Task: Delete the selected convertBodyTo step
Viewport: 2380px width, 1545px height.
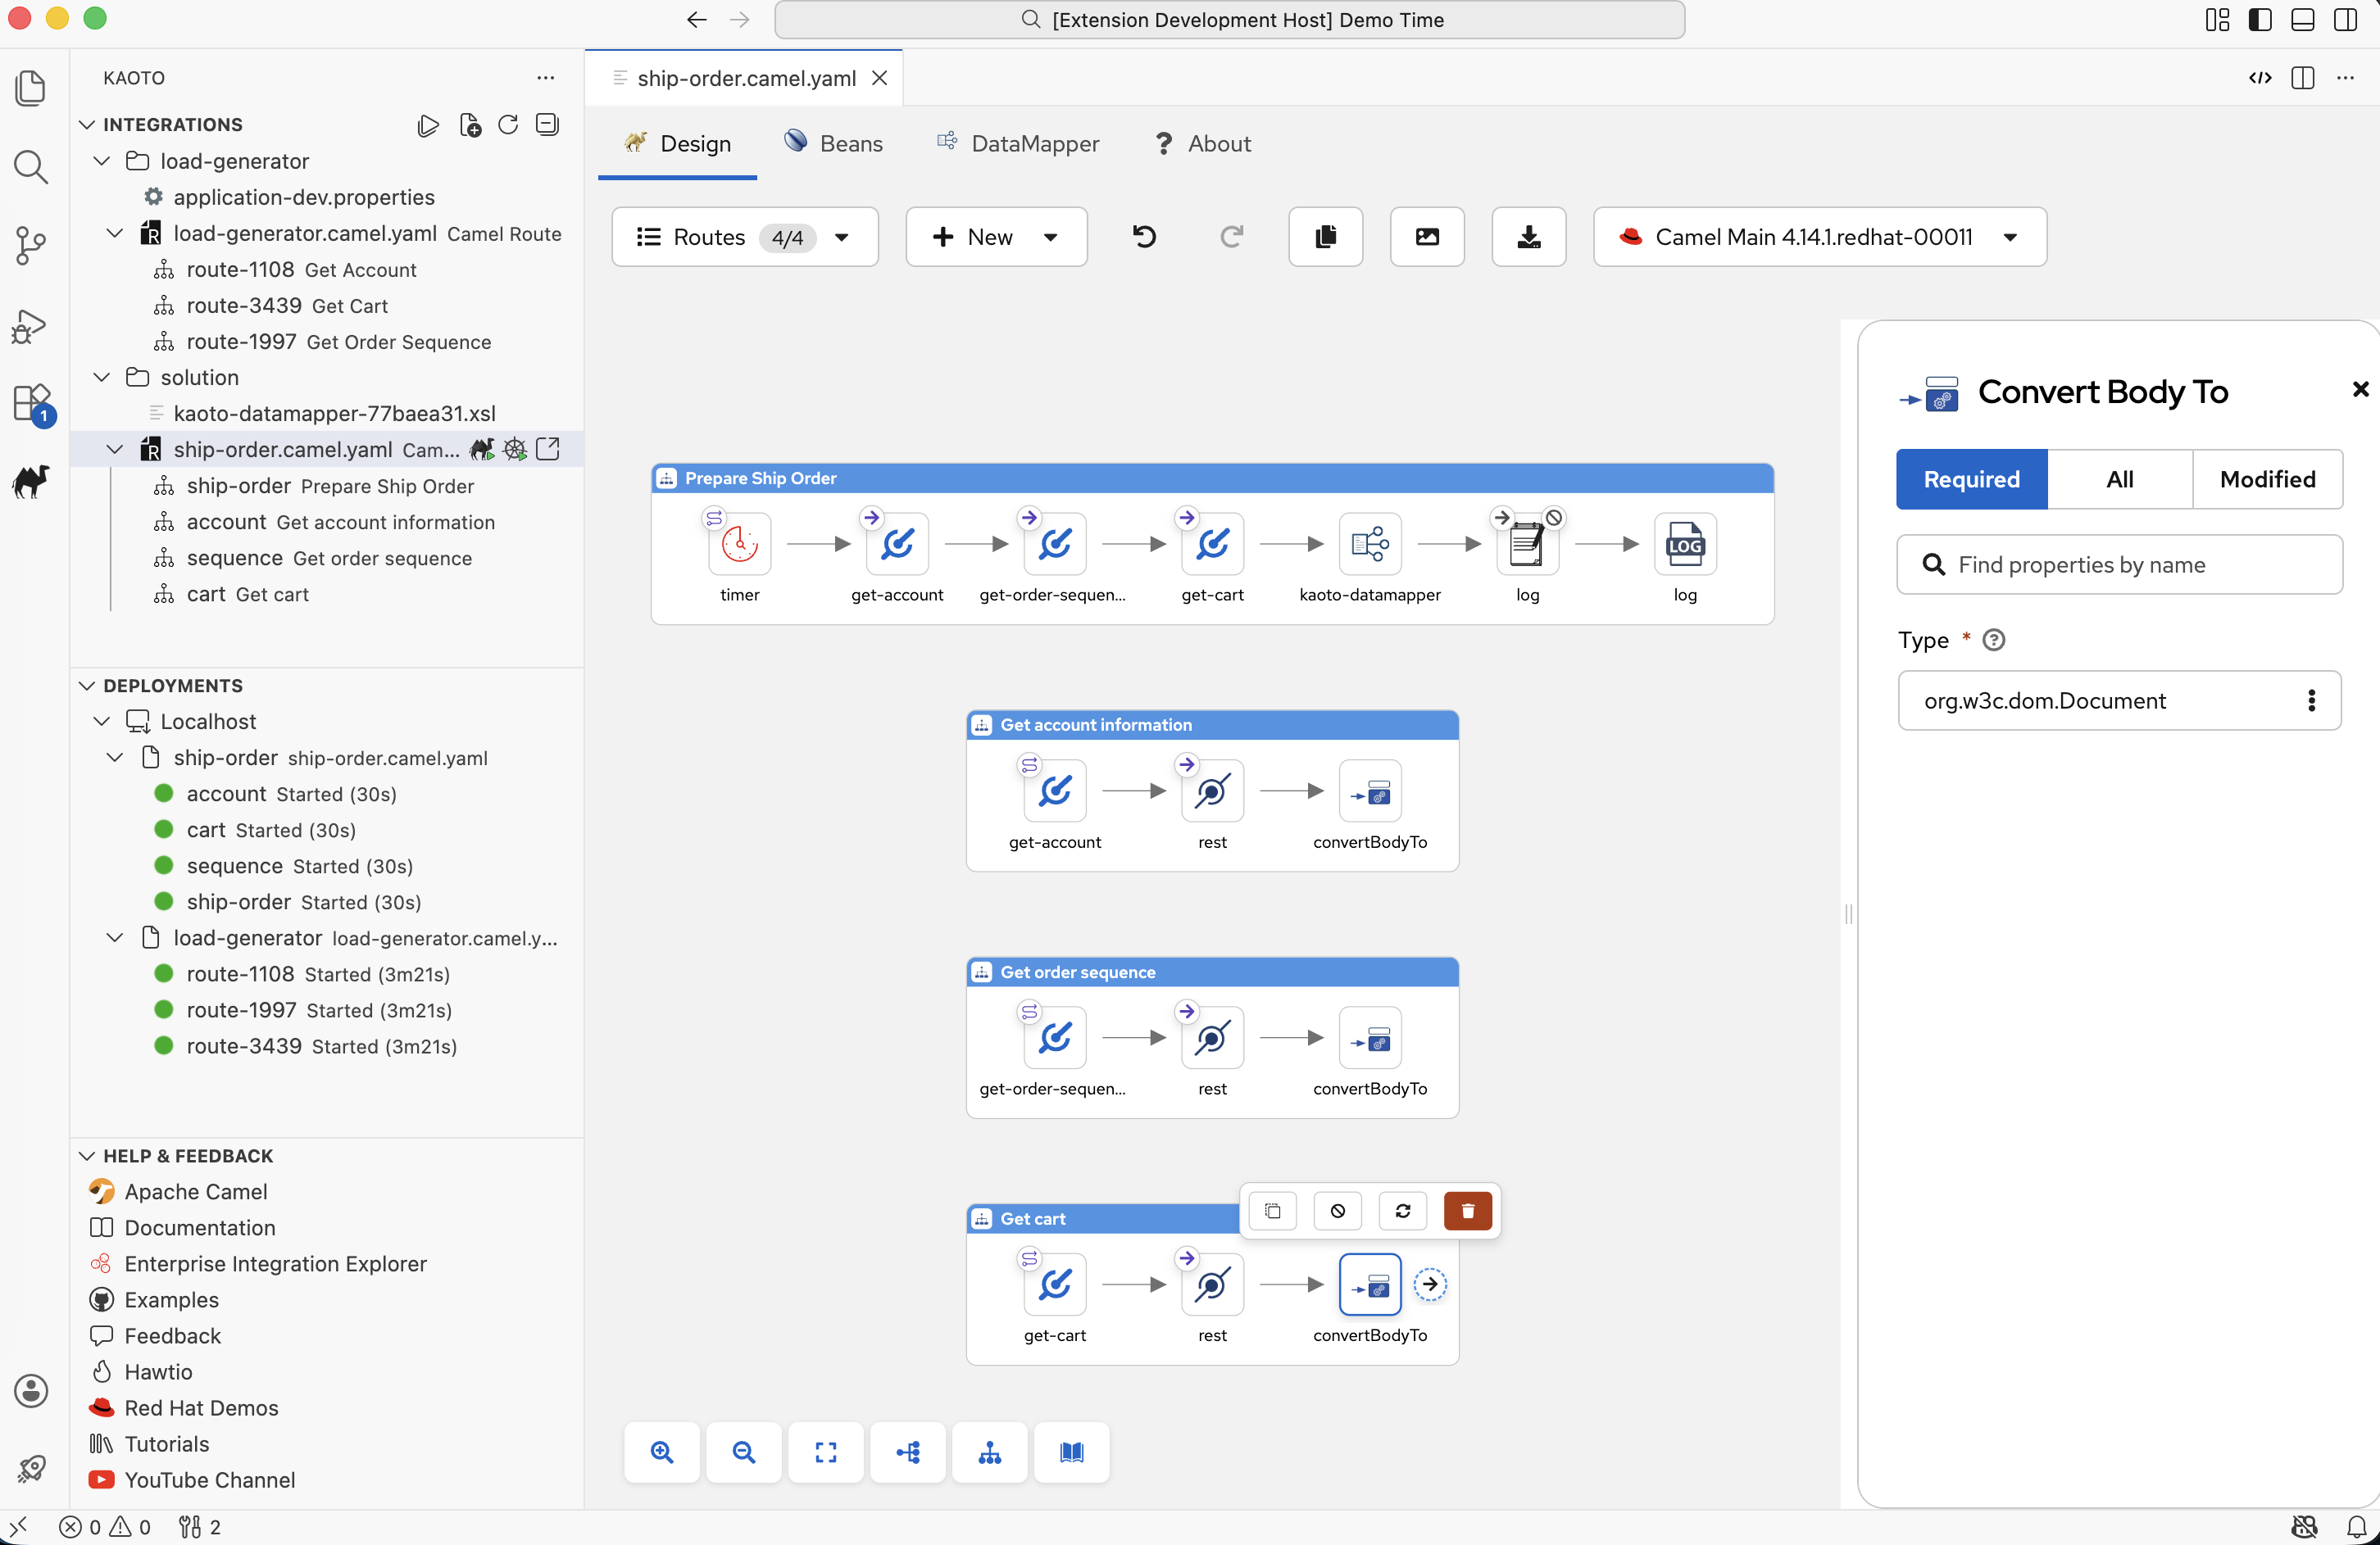Action: point(1467,1212)
